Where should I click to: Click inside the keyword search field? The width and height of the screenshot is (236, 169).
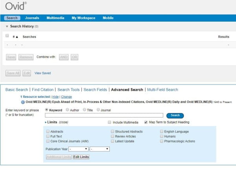[x=104, y=116]
